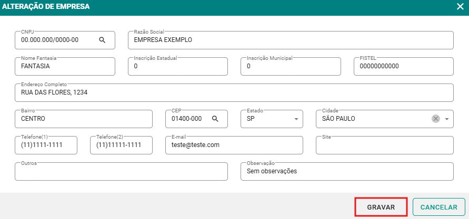
Task: Click the CNPJ search magnifier icon
Action: [x=103, y=40]
